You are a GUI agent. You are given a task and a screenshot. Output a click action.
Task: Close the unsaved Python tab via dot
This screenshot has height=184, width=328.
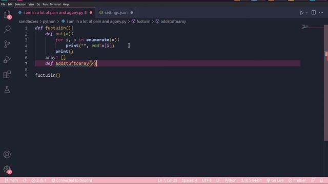pos(91,13)
